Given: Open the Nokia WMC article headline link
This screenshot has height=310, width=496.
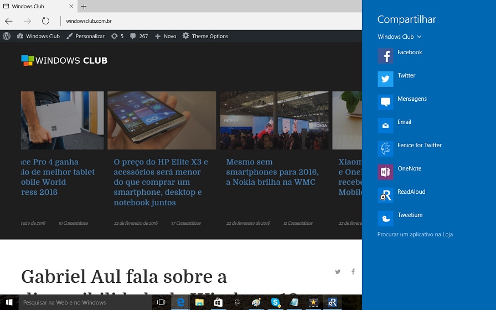Looking at the screenshot, I should 272,172.
